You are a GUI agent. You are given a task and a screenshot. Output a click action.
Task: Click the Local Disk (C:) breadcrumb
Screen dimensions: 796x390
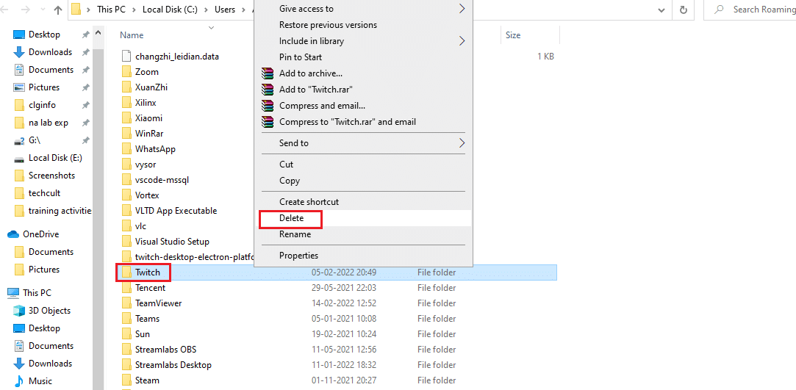[175, 10]
